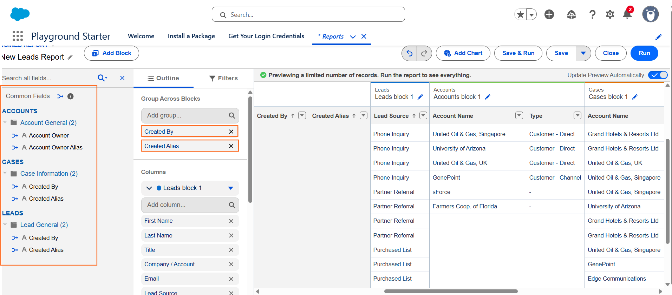Open the Save button dropdown arrow
The width and height of the screenshot is (672, 295).
(x=583, y=53)
